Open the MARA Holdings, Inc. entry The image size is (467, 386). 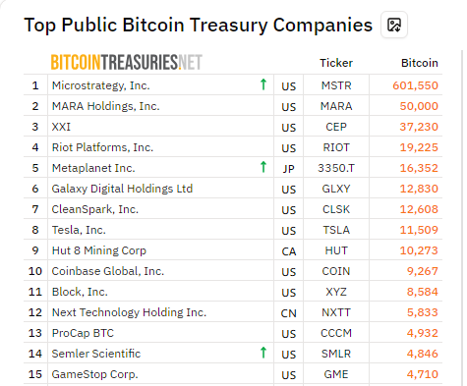(105, 106)
